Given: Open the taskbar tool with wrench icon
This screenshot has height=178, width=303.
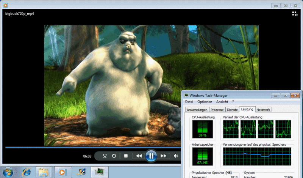Looking at the screenshot, I should click(x=81, y=172).
